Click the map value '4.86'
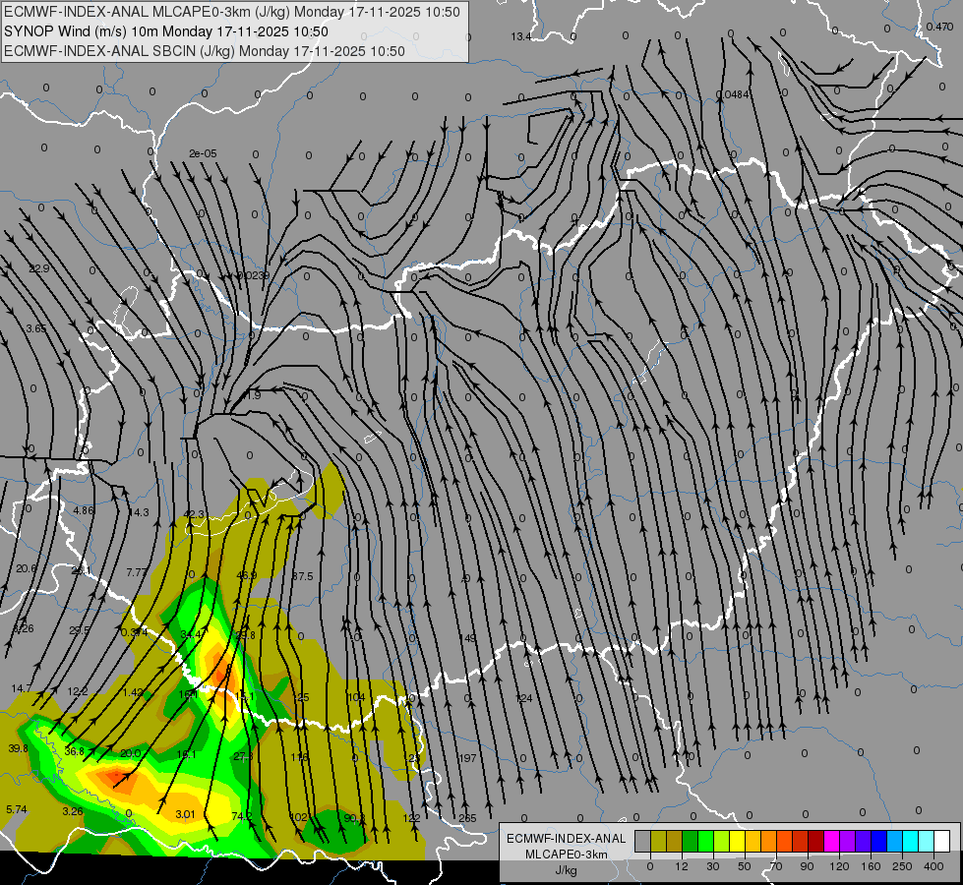Viewport: 963px width, 885px height. 84,510
